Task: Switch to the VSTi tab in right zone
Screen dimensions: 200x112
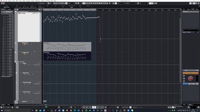Action: tap(184, 9)
